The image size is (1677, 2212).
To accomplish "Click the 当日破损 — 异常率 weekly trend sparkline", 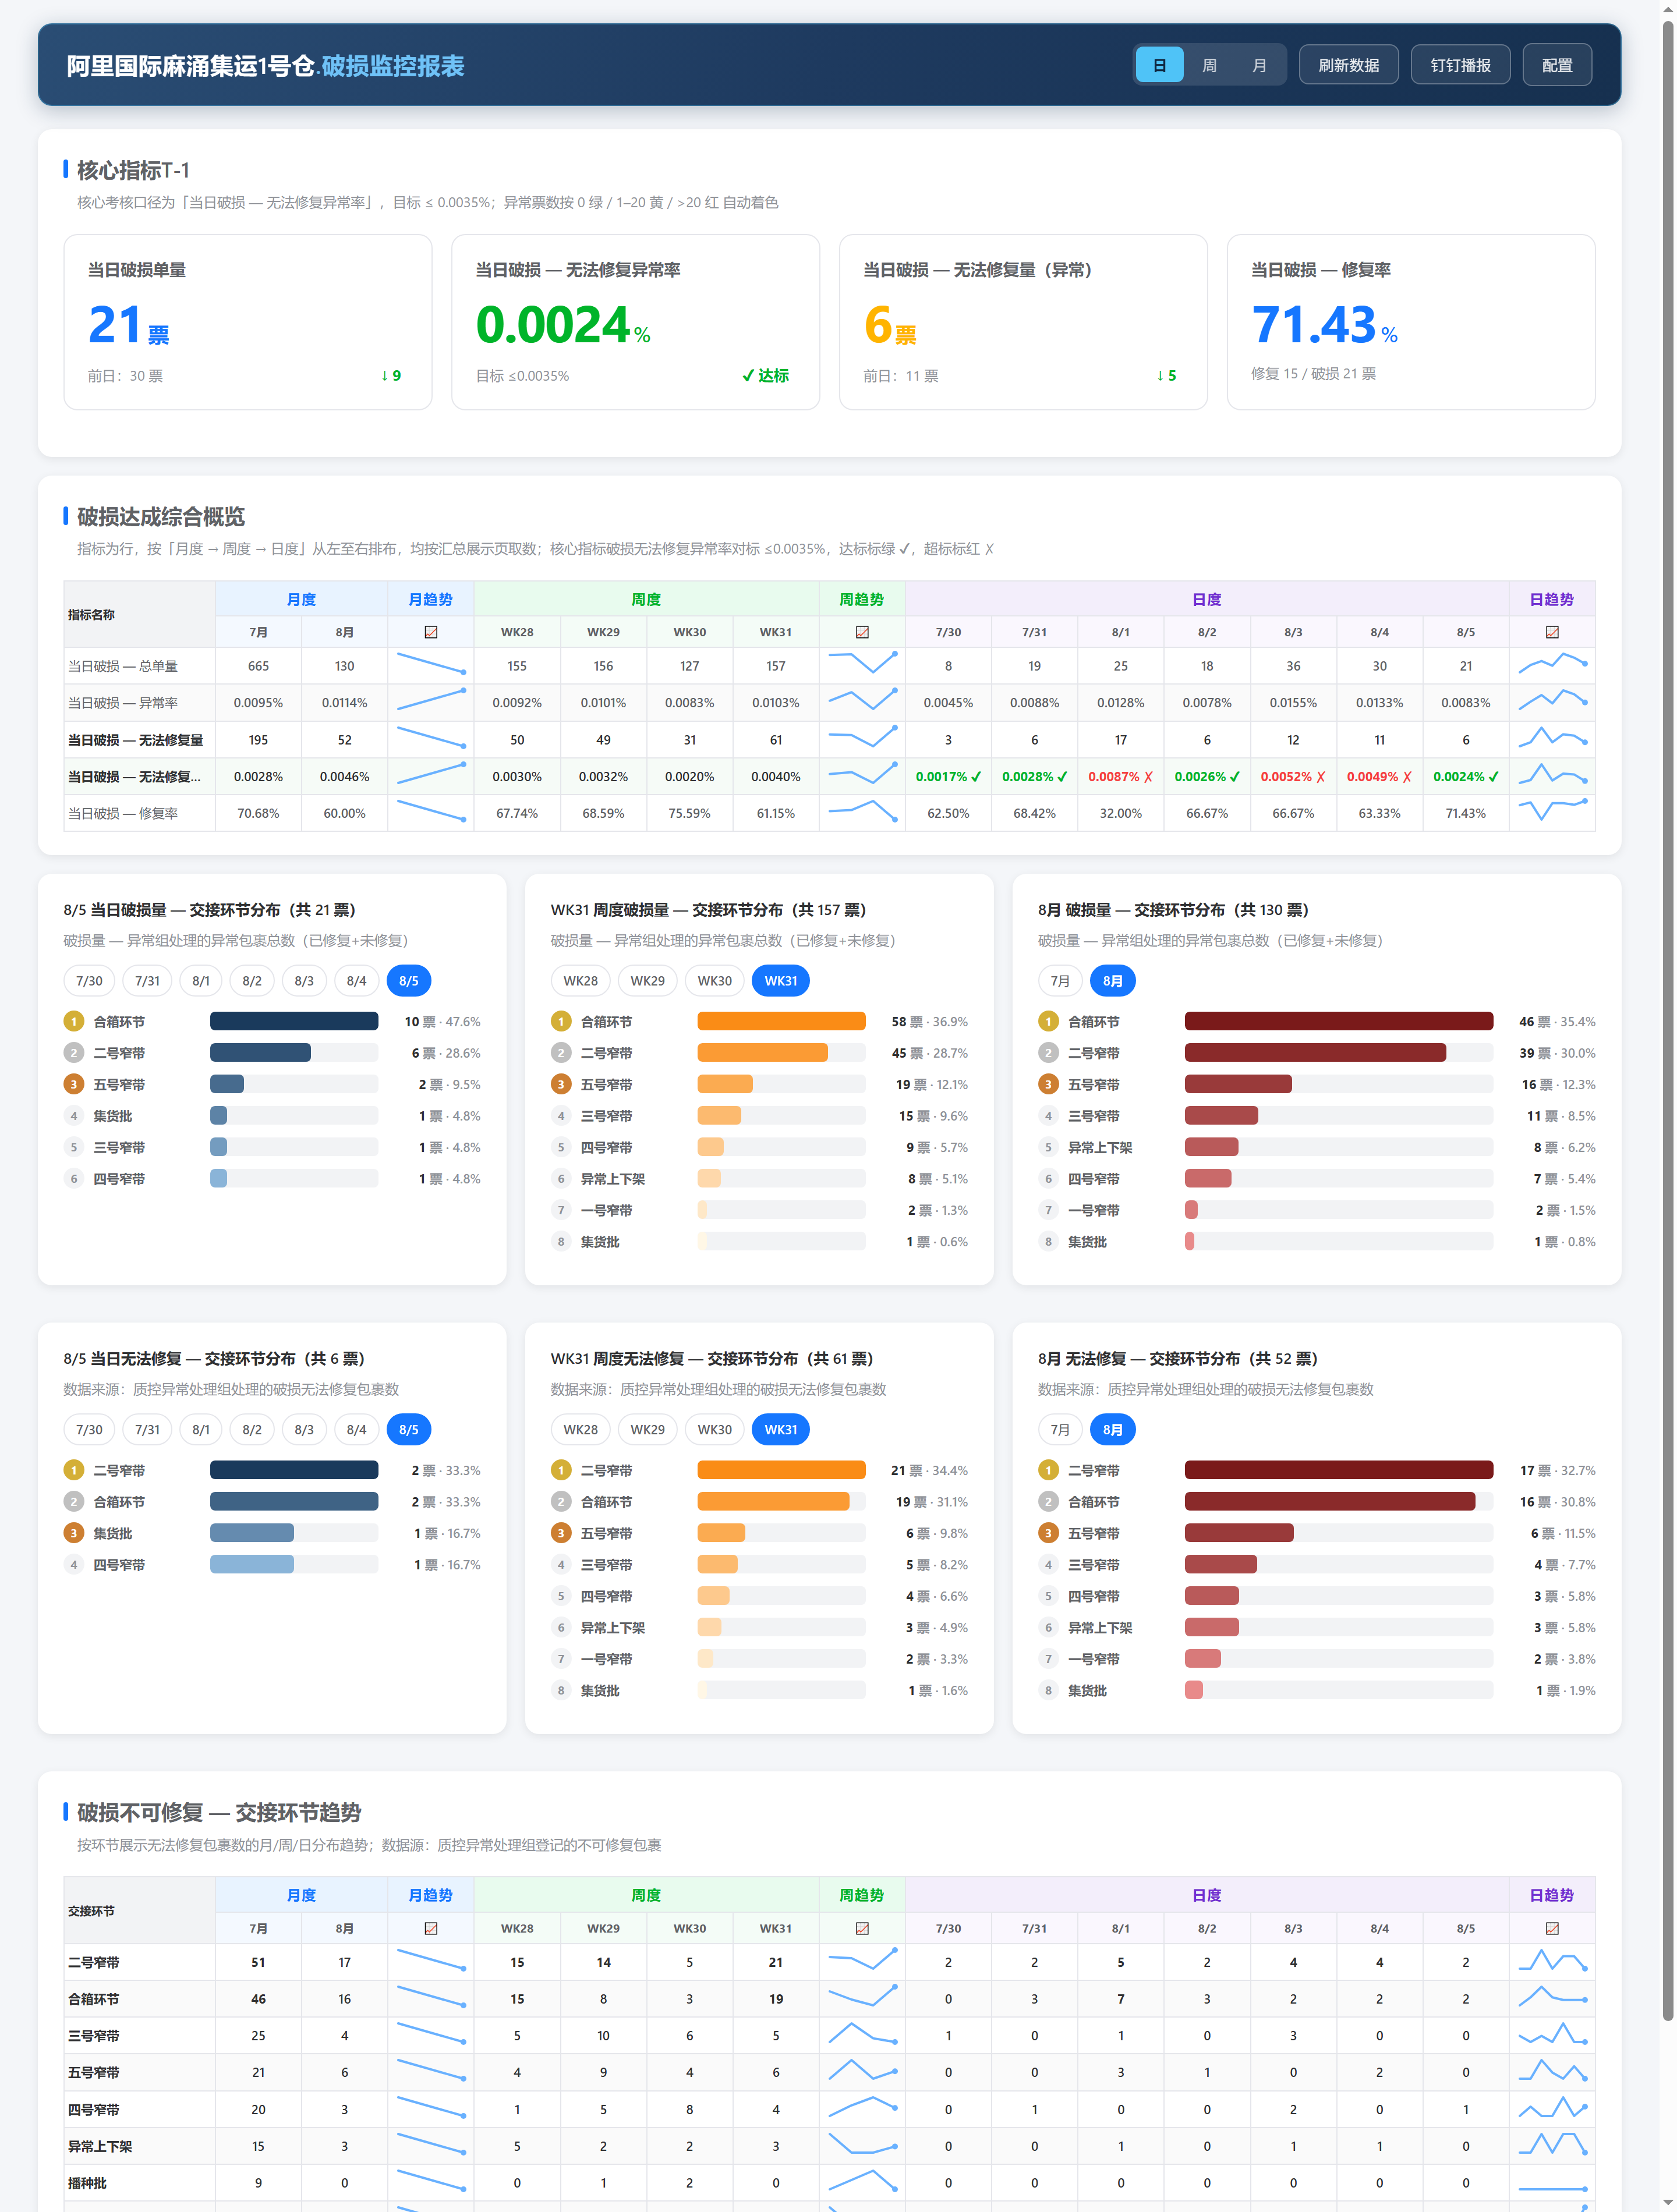I will pos(862,700).
